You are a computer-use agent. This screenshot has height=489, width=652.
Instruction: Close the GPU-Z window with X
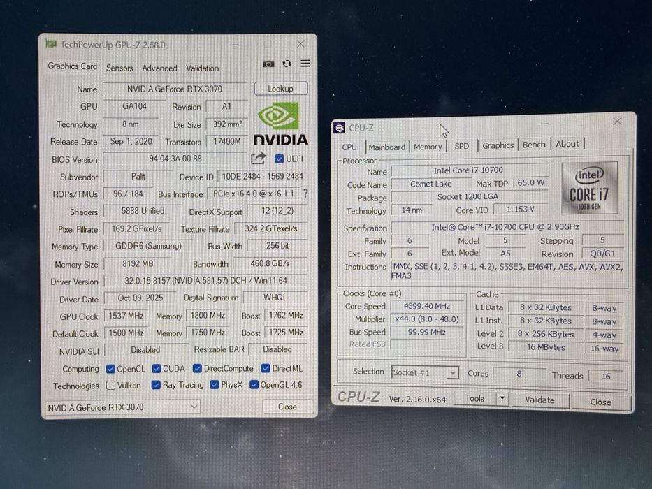coord(300,43)
